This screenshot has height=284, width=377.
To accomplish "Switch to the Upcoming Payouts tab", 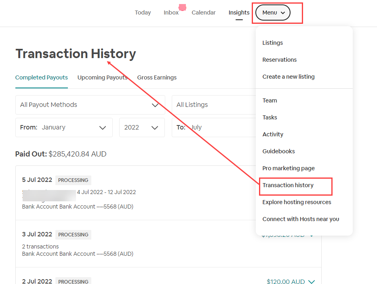I will tap(102, 77).
